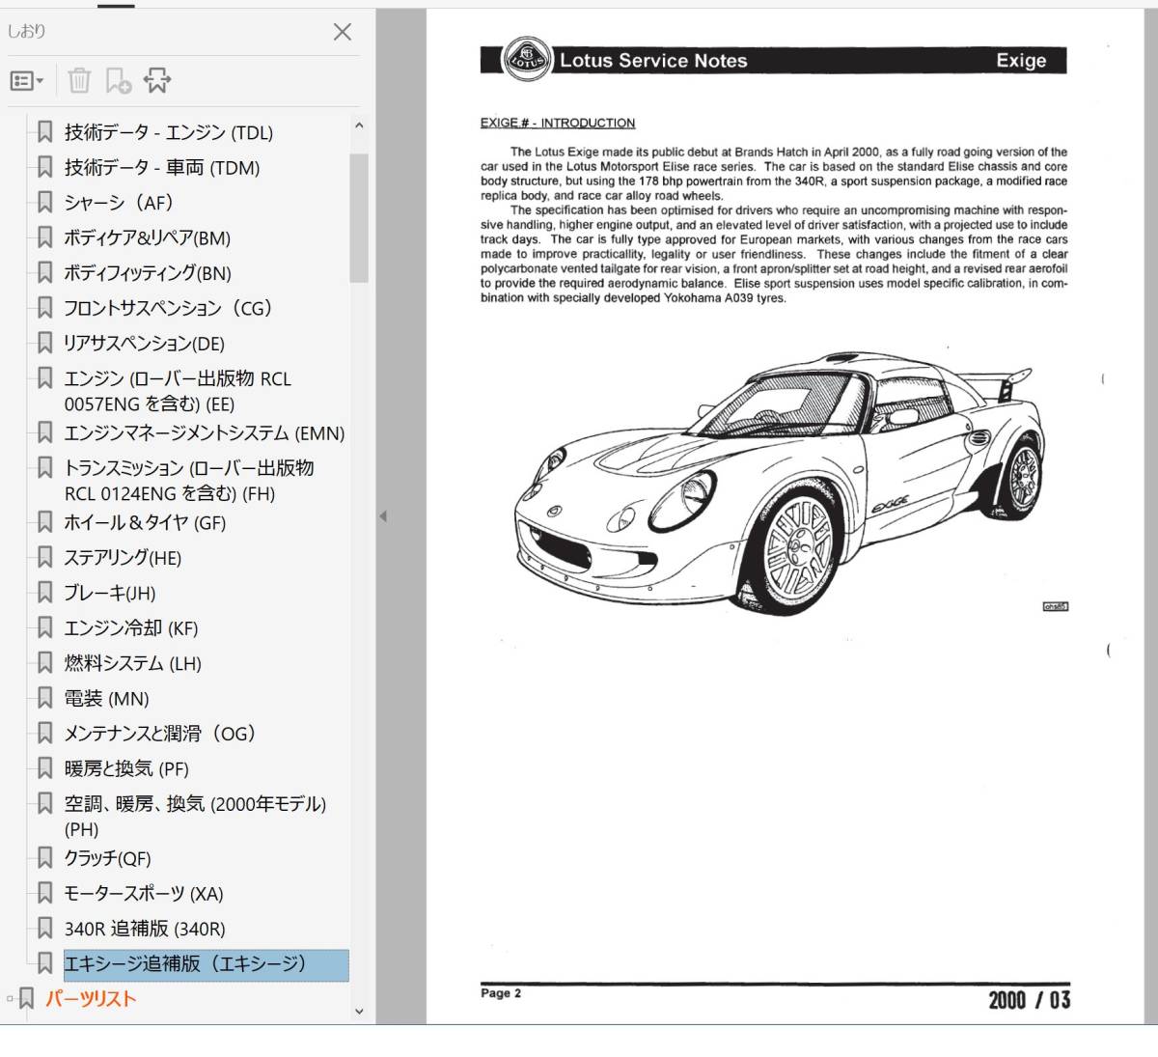Select クラッチ(QF) bookmark

tap(108, 859)
